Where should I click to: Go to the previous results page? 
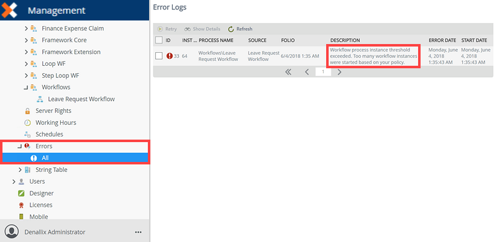click(307, 72)
